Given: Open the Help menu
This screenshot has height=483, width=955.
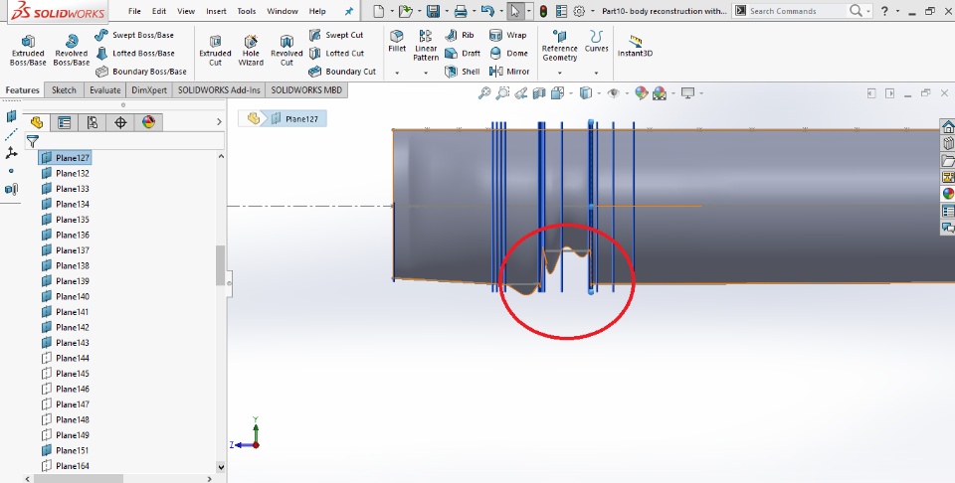Looking at the screenshot, I should (317, 11).
